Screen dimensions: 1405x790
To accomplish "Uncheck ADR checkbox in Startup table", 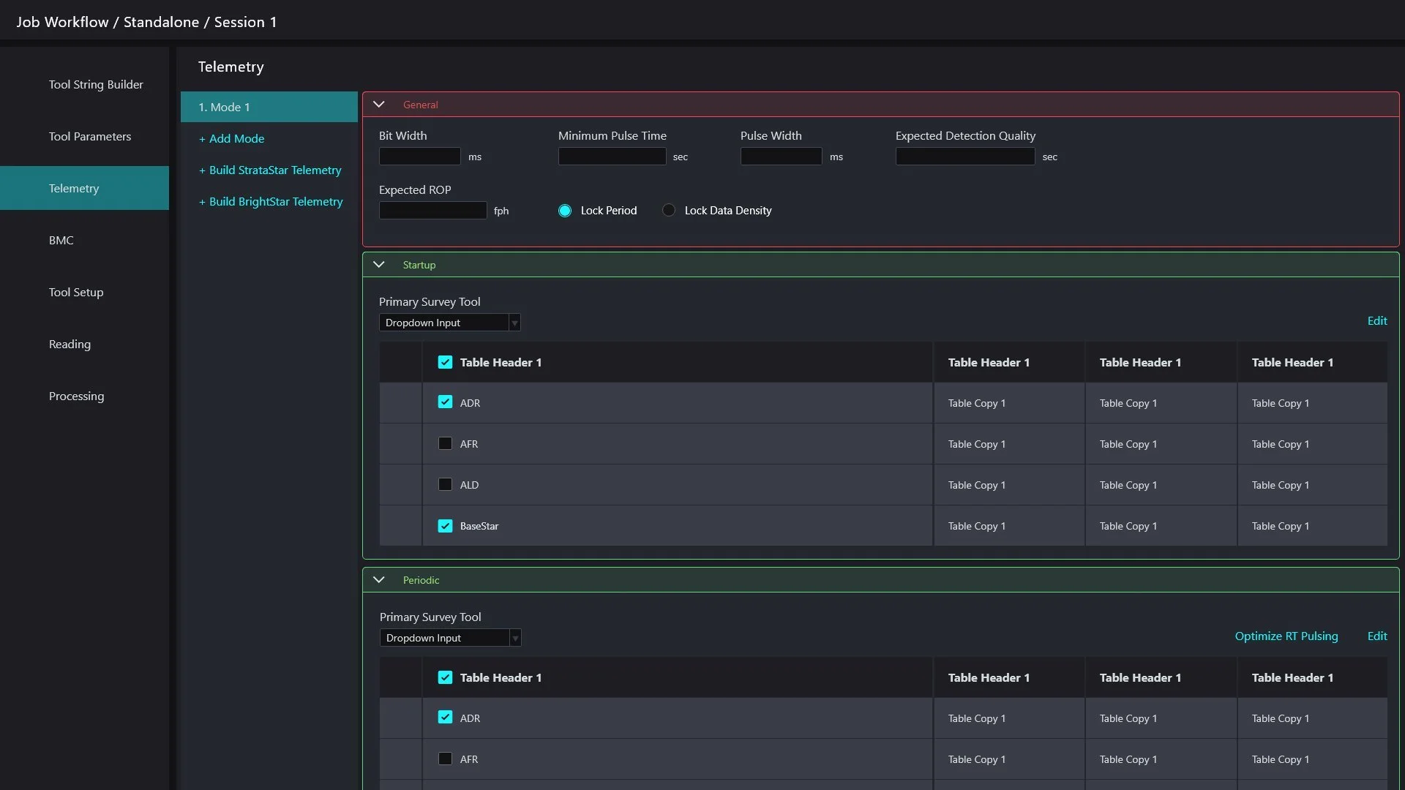I will [445, 402].
